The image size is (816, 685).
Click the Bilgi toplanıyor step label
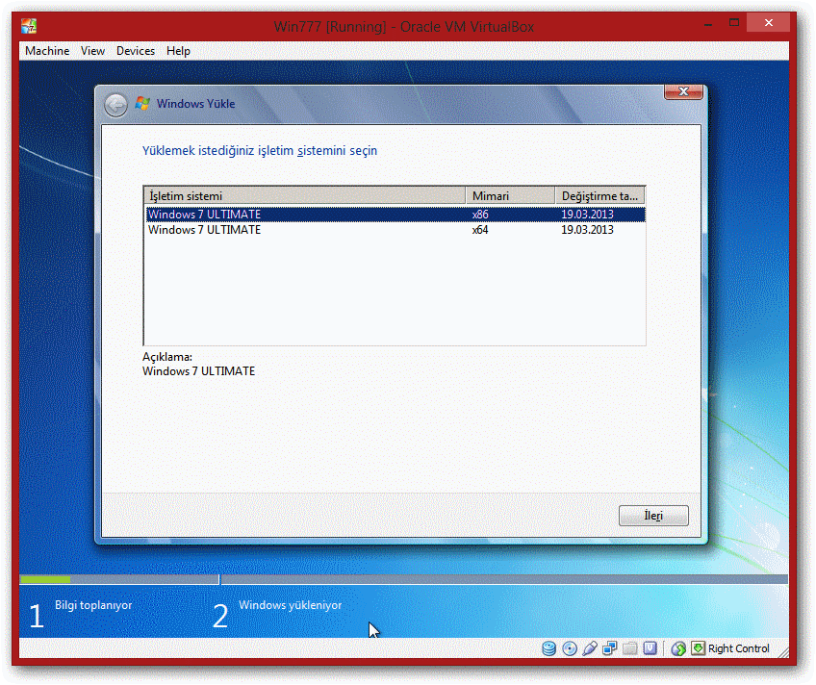pos(93,605)
